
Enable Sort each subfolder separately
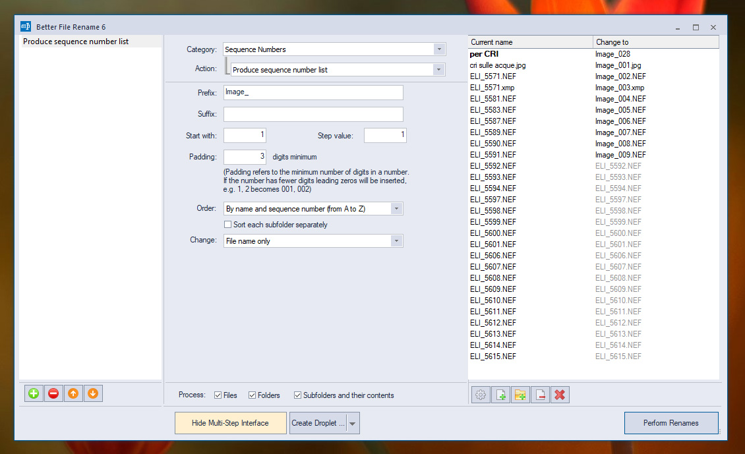tap(228, 225)
